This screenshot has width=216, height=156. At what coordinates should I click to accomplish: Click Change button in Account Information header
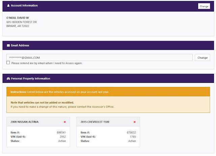click(x=204, y=6)
